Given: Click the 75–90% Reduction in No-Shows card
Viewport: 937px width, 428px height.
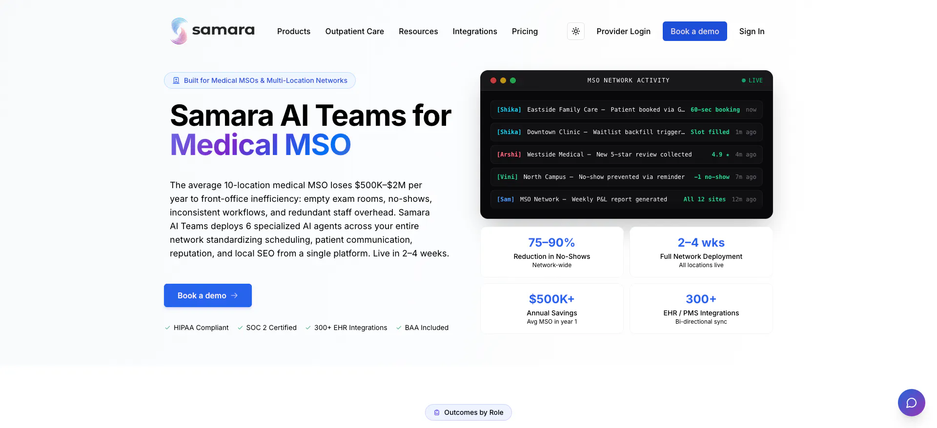Looking at the screenshot, I should pos(552,252).
